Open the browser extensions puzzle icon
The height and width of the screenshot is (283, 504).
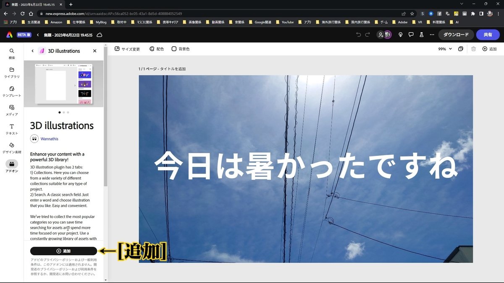473,13
